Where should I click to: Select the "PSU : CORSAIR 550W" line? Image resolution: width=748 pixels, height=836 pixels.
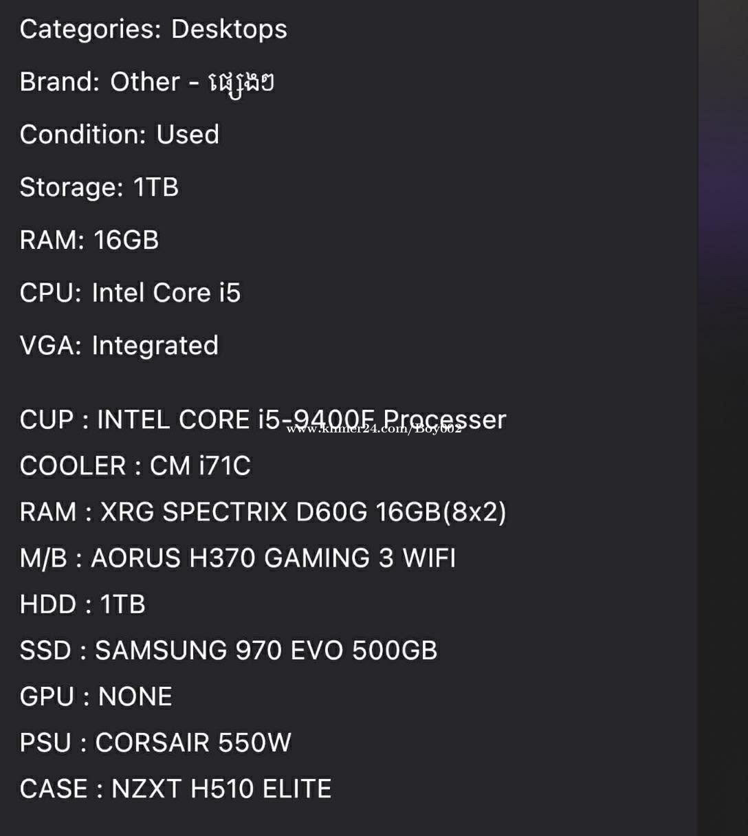pos(155,742)
